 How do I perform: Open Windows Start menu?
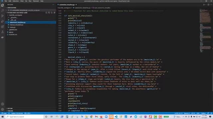(x=2, y=117)
